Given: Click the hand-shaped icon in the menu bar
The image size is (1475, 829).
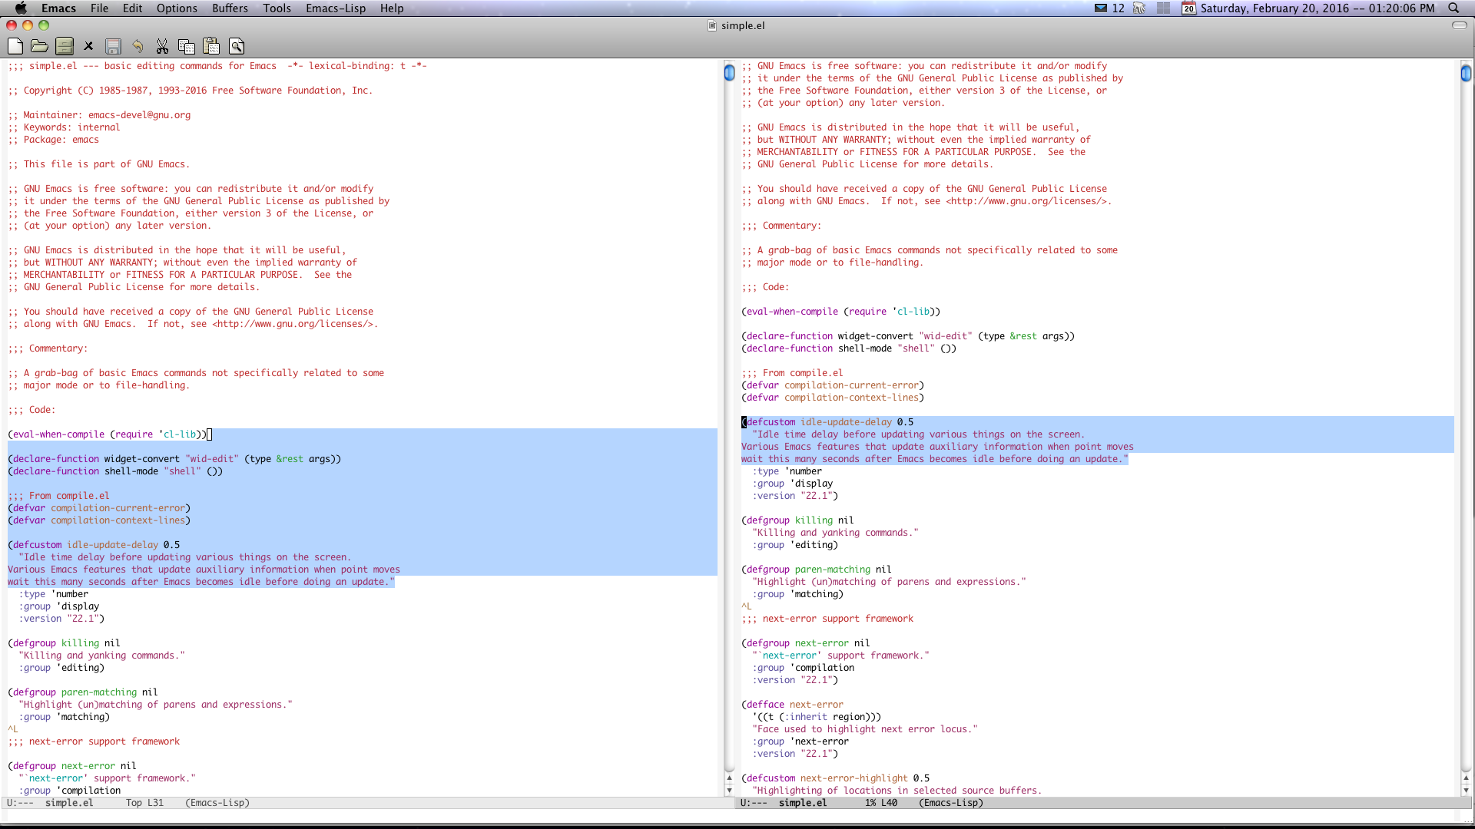Looking at the screenshot, I should click(x=1139, y=8).
